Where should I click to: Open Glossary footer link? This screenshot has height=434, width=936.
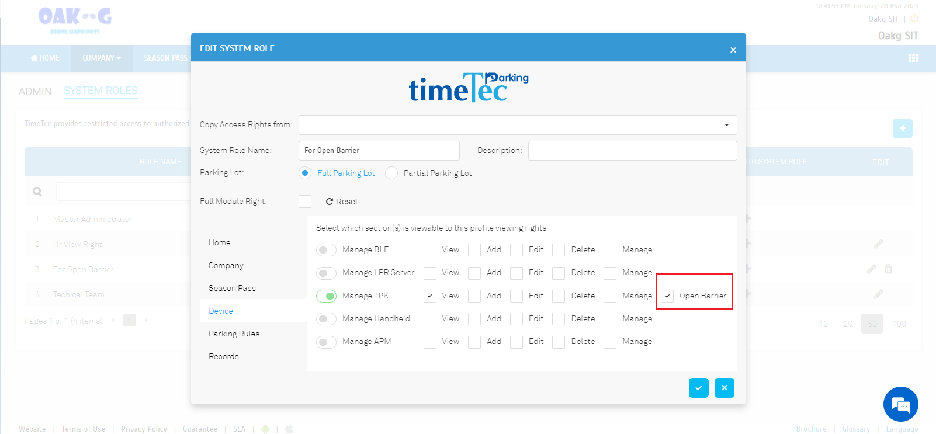pyautogui.click(x=856, y=429)
